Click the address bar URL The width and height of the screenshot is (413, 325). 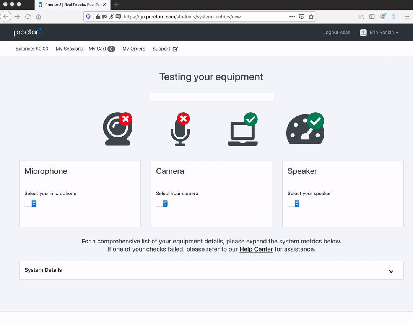182,16
